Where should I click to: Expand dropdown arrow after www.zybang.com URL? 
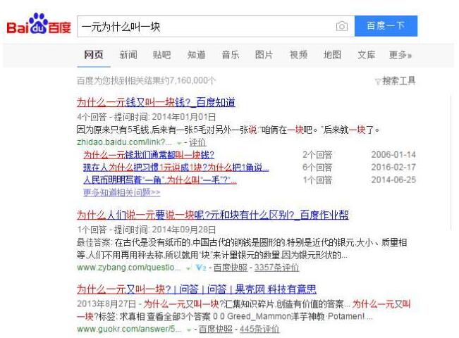click(188, 268)
